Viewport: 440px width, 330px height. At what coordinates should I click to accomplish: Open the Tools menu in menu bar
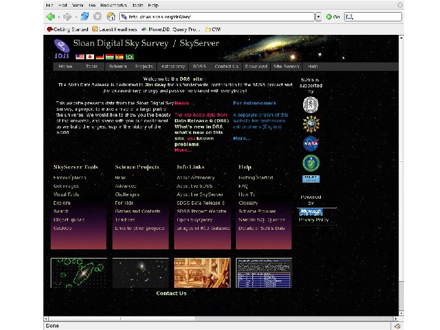pos(137,5)
